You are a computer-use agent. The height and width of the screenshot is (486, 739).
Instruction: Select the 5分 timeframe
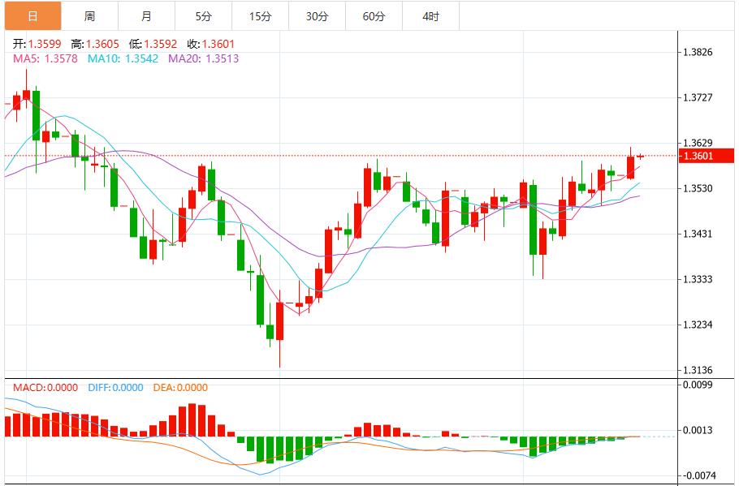pyautogui.click(x=203, y=14)
